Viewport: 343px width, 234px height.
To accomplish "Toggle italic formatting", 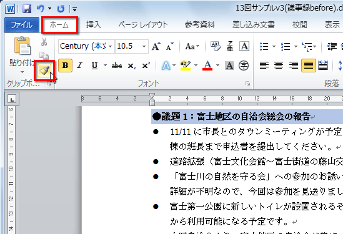I will pos(79,66).
